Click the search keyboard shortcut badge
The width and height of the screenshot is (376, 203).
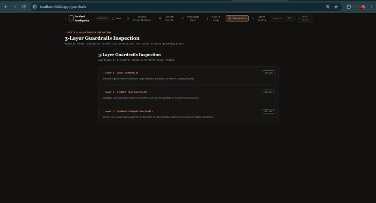[290, 18]
